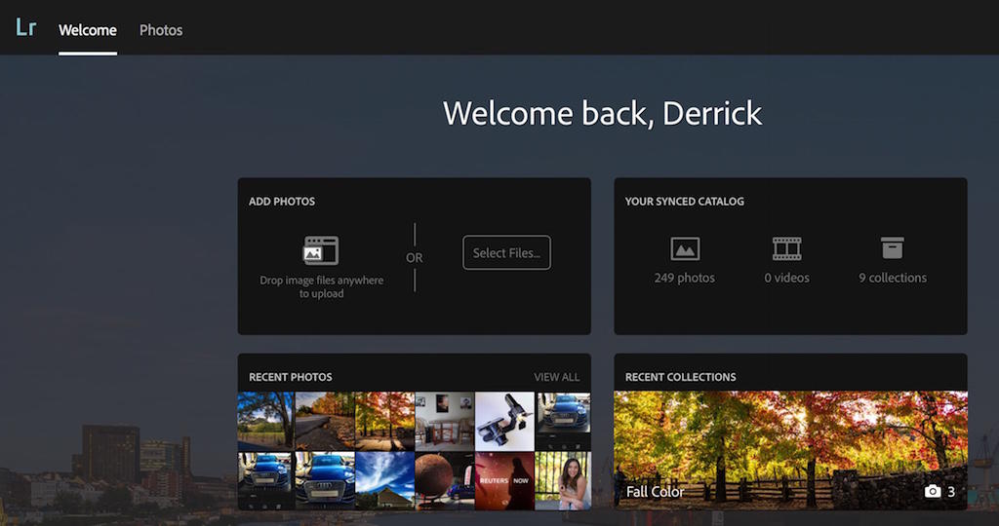Switch to the Photos tab
This screenshot has width=999, height=526.
161,30
